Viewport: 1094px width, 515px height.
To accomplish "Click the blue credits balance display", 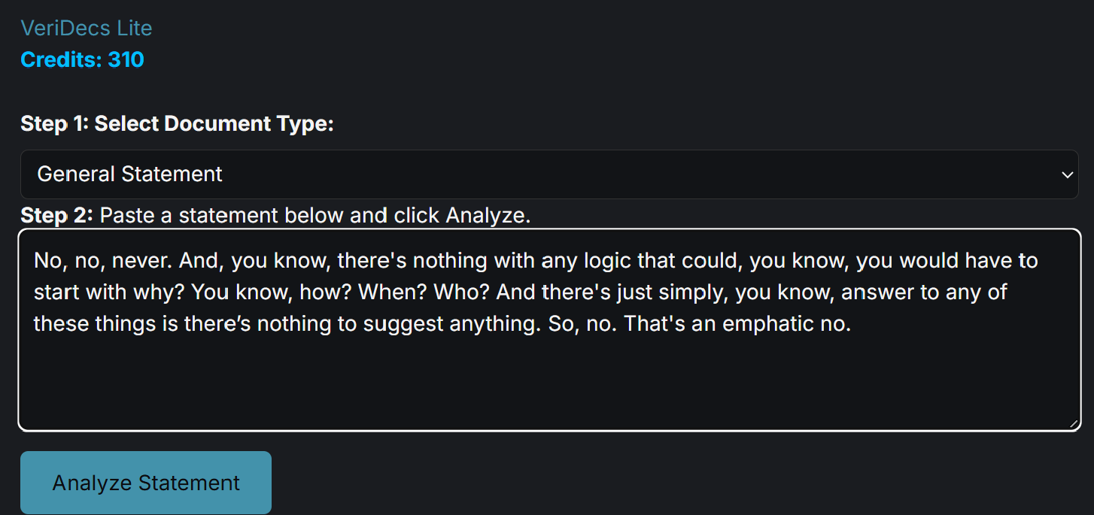I will tap(81, 59).
